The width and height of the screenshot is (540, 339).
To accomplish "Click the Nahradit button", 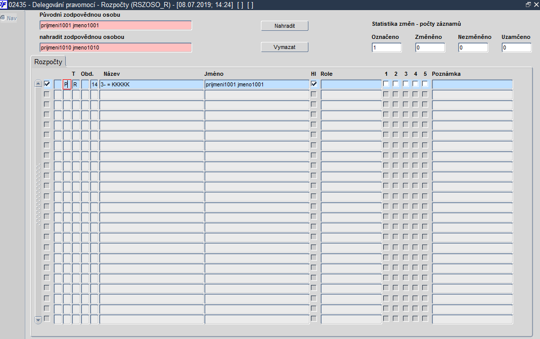I will pyautogui.click(x=285, y=26).
